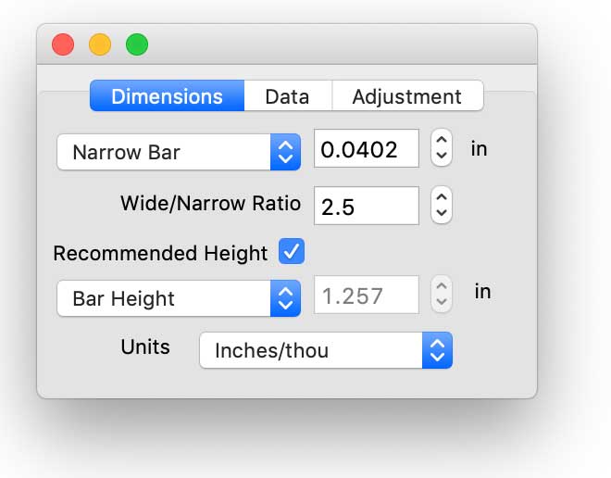611x478 pixels.
Task: Click the 0.0402 narrow bar field
Action: pyautogui.click(x=367, y=148)
